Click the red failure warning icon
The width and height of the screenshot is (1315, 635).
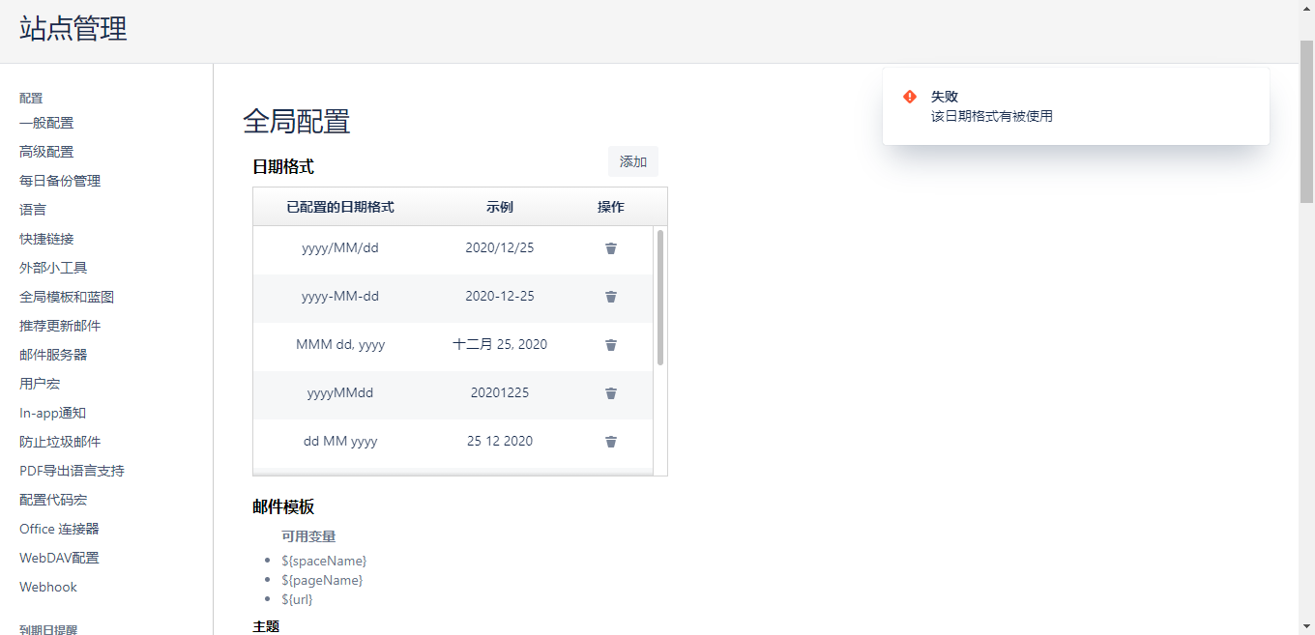pyautogui.click(x=910, y=97)
